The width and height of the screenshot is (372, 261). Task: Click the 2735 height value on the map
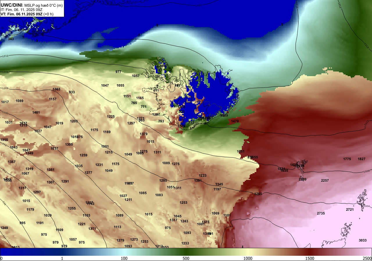321,213
